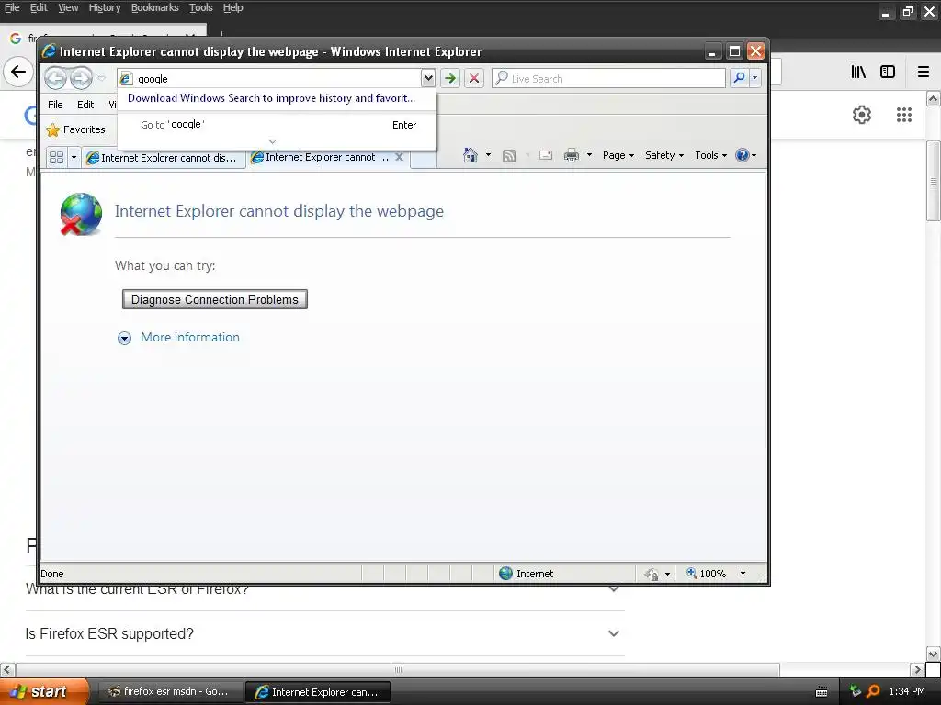Open the Home button dropdown arrow
This screenshot has width=941, height=705.
(x=488, y=155)
